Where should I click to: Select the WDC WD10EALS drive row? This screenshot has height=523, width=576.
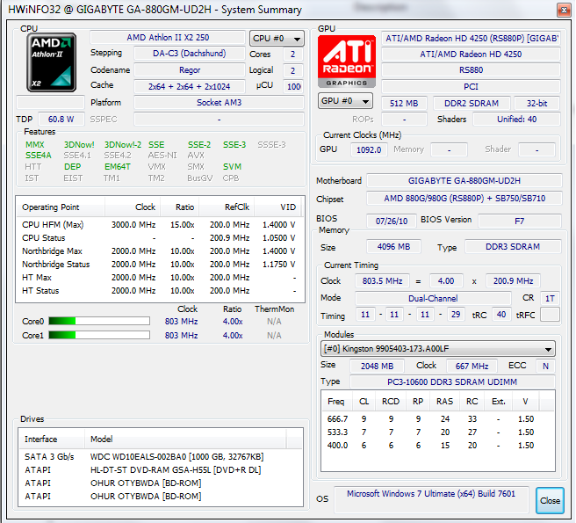tap(161, 457)
